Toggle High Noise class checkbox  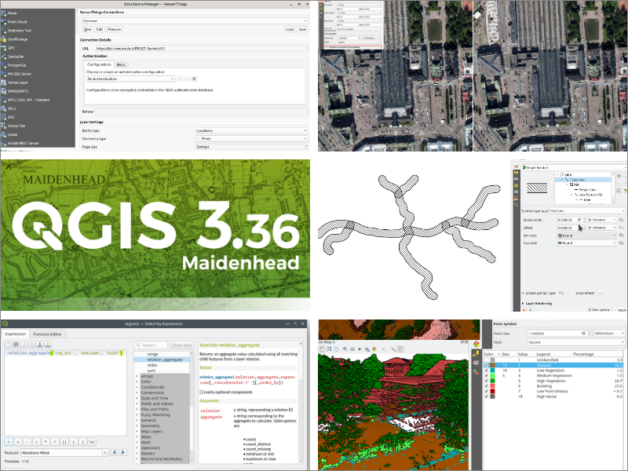487,396
